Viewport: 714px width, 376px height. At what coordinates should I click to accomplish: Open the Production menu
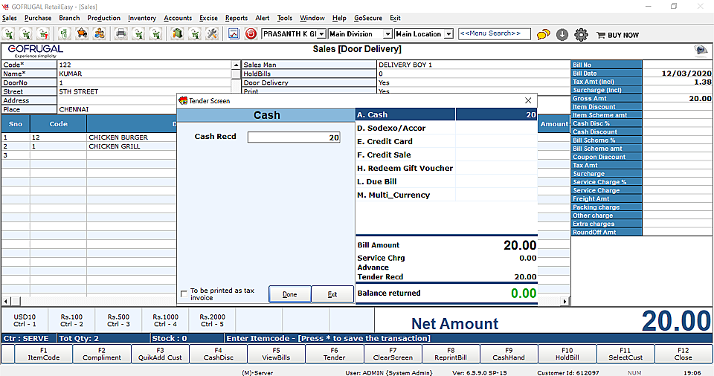pos(104,18)
